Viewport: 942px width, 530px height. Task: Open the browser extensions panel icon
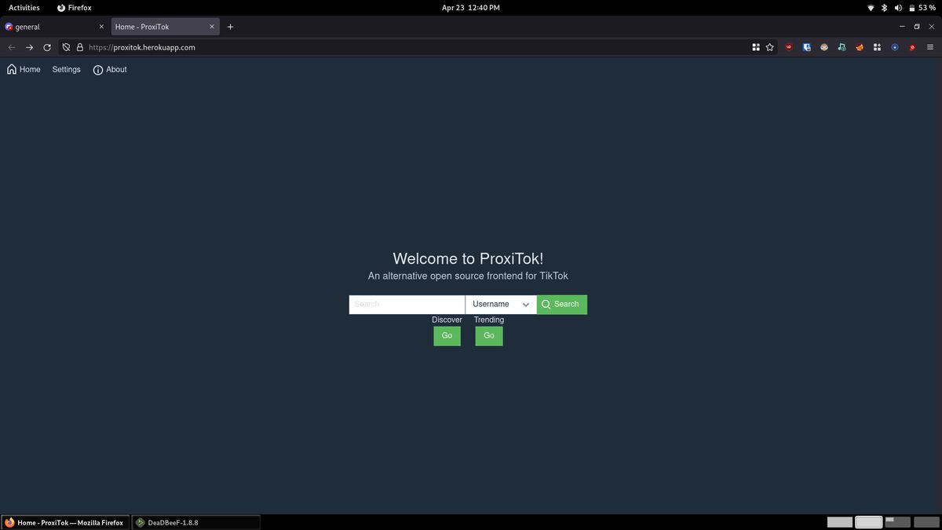877,47
